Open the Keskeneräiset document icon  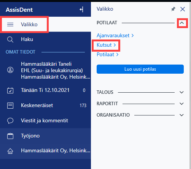[10, 106]
